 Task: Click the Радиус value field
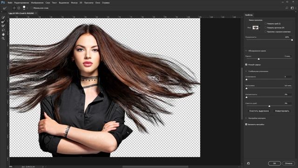[288, 56]
